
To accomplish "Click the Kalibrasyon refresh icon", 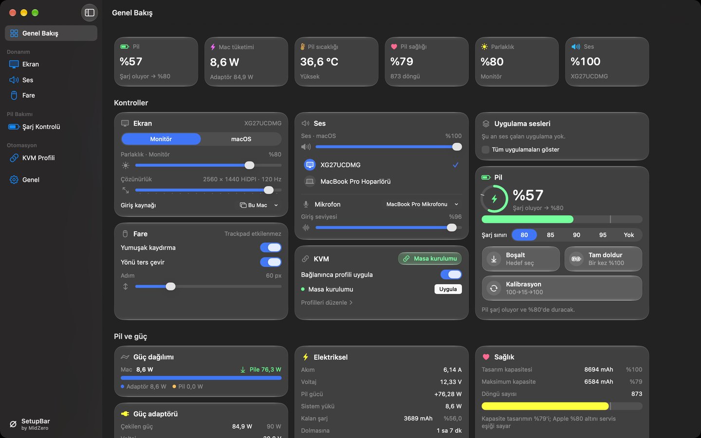I will pos(494,288).
